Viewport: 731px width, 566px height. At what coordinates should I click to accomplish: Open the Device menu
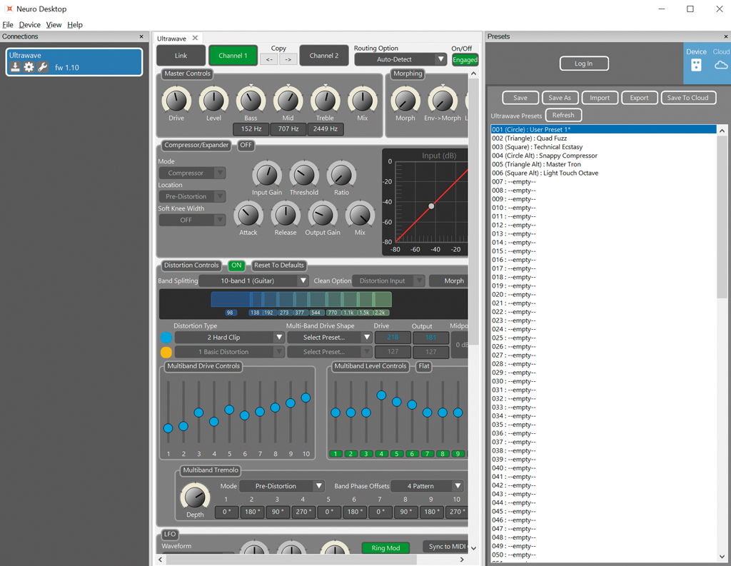pos(30,25)
